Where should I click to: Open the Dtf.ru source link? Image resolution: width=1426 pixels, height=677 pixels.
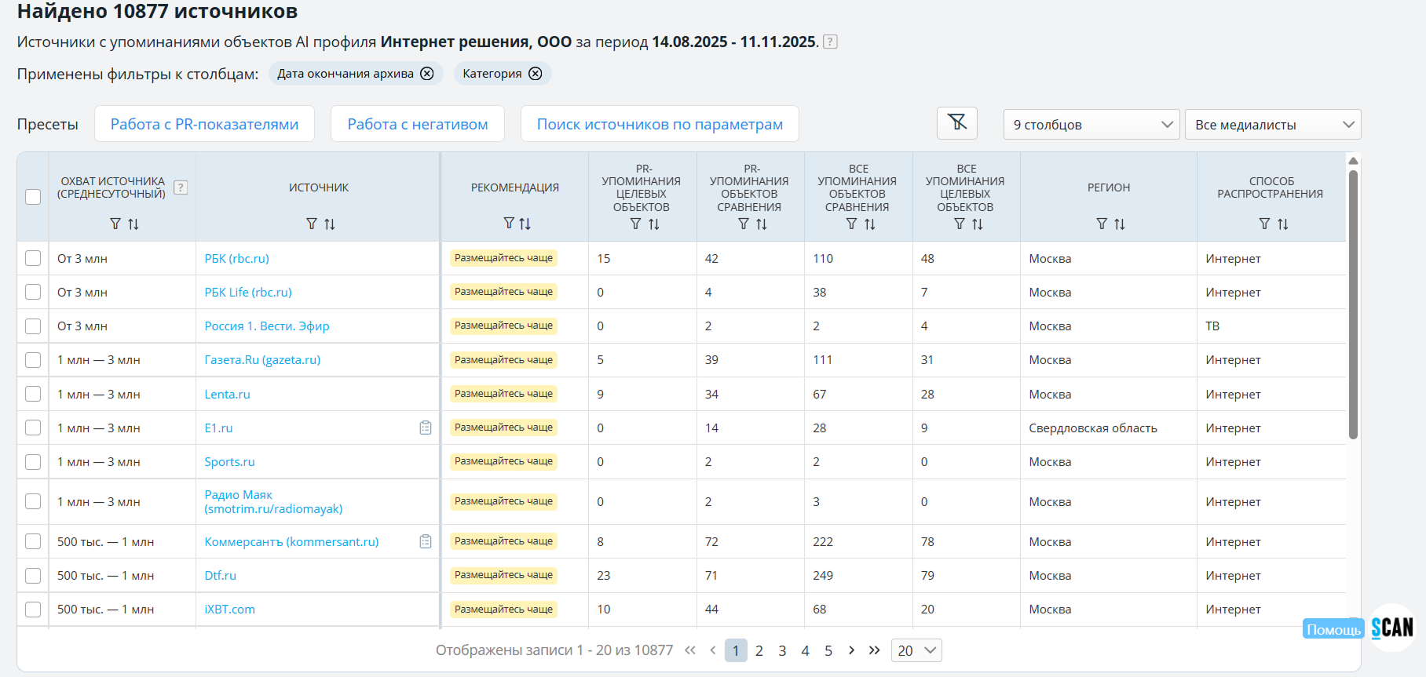click(x=220, y=576)
